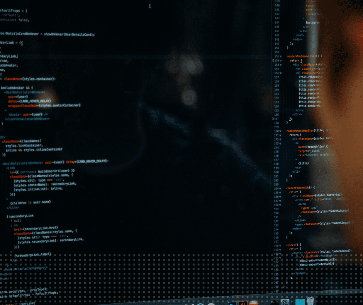This screenshot has width=363, height=305.
Task: Open the Trash in the dock
Action: coord(310,301)
